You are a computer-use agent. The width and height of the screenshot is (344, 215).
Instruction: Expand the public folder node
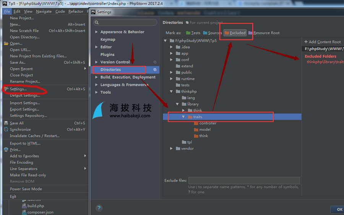tap(171, 72)
